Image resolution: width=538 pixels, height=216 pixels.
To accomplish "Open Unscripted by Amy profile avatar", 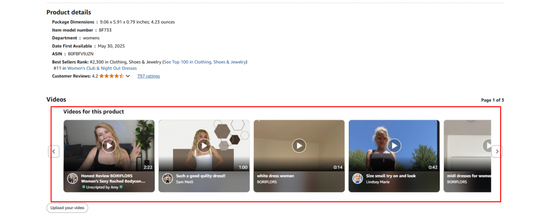I will click(73, 178).
